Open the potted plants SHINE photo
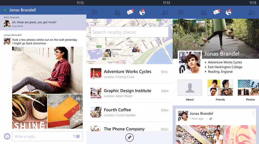Image resolution: width=259 pixels, height=144 pixels. click(30, 112)
